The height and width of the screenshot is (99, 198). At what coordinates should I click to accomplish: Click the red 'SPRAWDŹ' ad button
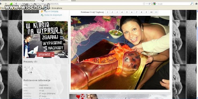pos(45,55)
